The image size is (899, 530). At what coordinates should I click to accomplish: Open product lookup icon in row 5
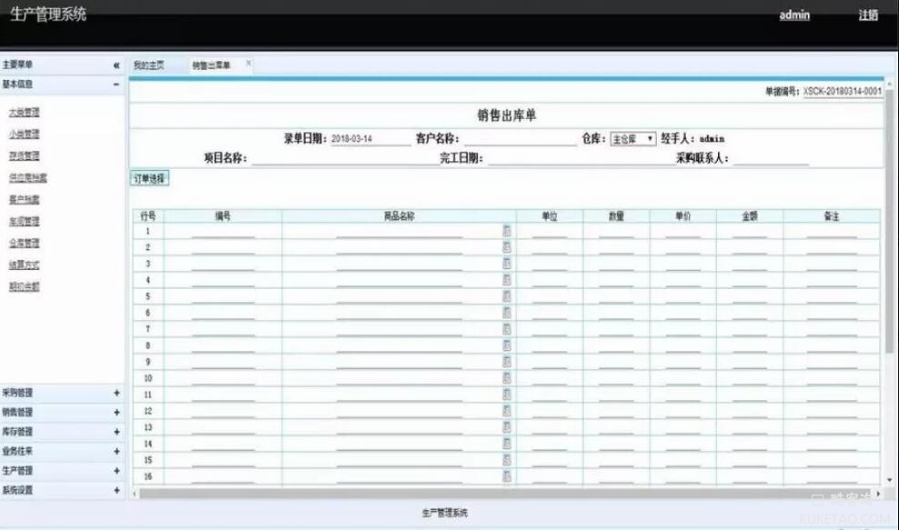[x=507, y=296]
